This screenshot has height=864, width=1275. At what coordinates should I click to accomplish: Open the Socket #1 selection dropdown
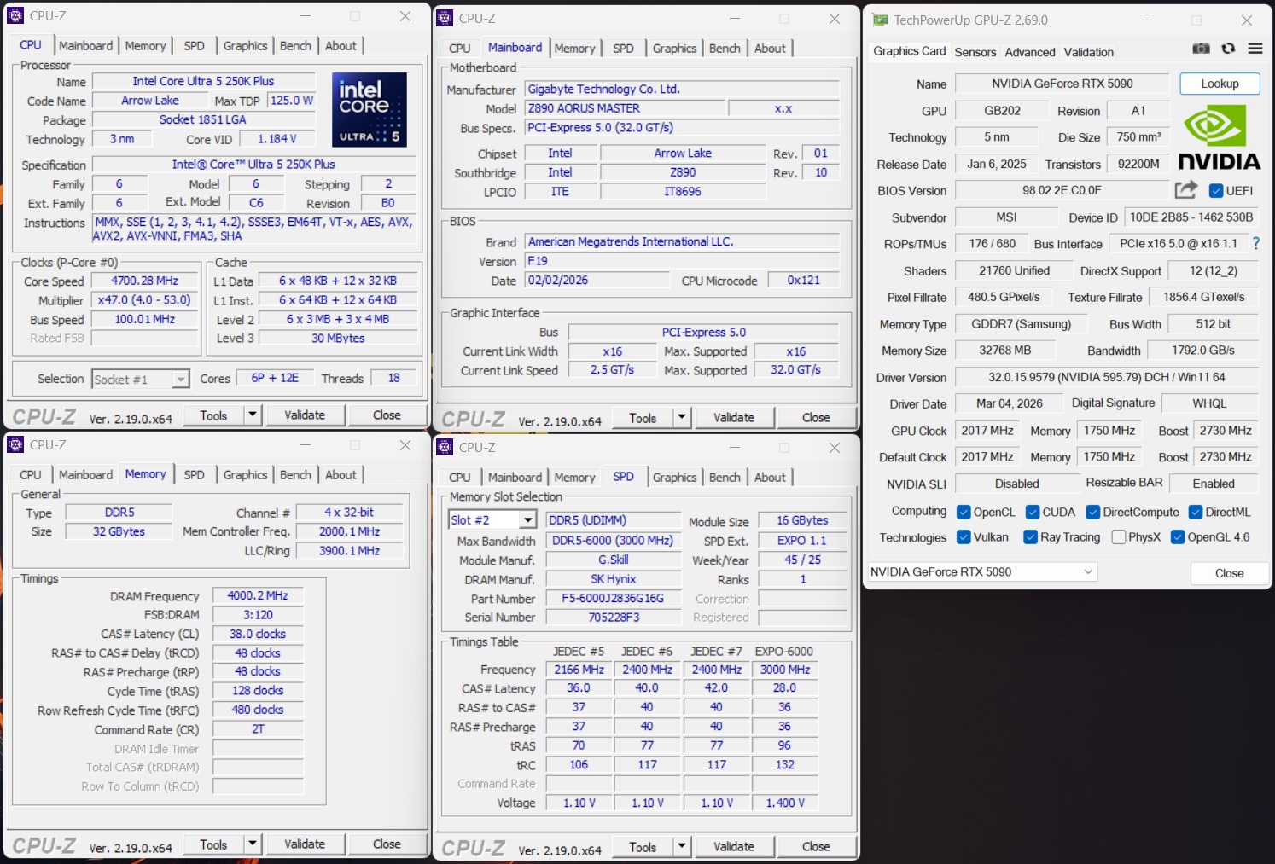click(180, 379)
